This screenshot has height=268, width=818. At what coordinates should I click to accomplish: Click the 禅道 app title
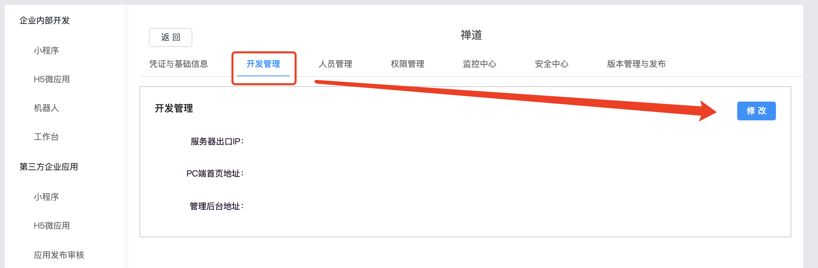click(471, 35)
